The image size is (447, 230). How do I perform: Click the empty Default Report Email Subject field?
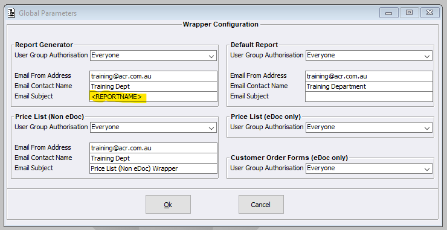(369, 97)
